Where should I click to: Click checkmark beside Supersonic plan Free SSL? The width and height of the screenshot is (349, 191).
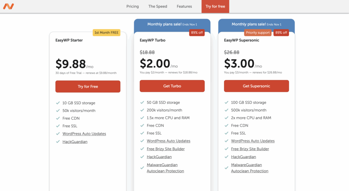(x=227, y=133)
